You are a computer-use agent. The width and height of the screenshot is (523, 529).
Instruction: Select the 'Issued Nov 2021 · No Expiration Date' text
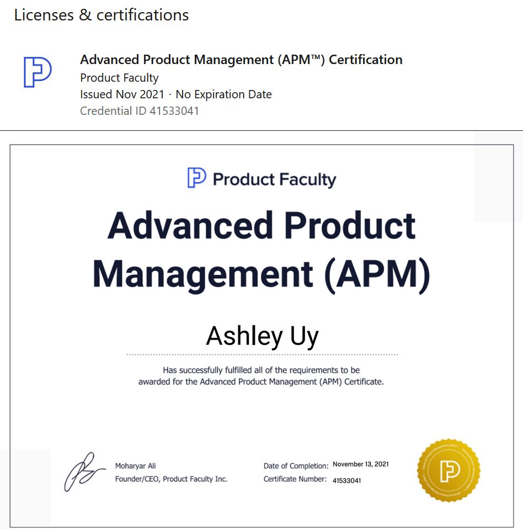click(x=176, y=94)
